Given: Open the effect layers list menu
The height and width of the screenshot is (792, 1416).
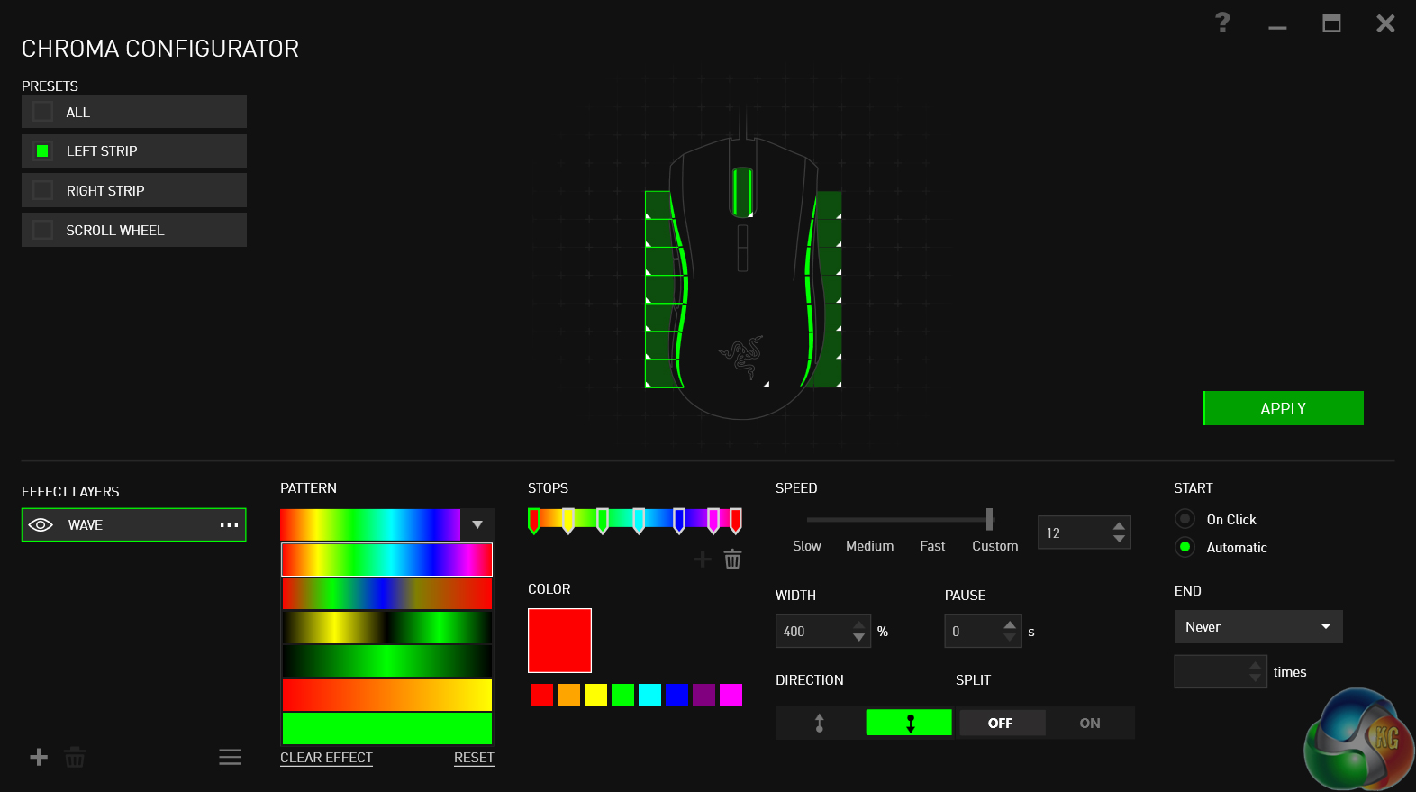Looking at the screenshot, I should 230,757.
